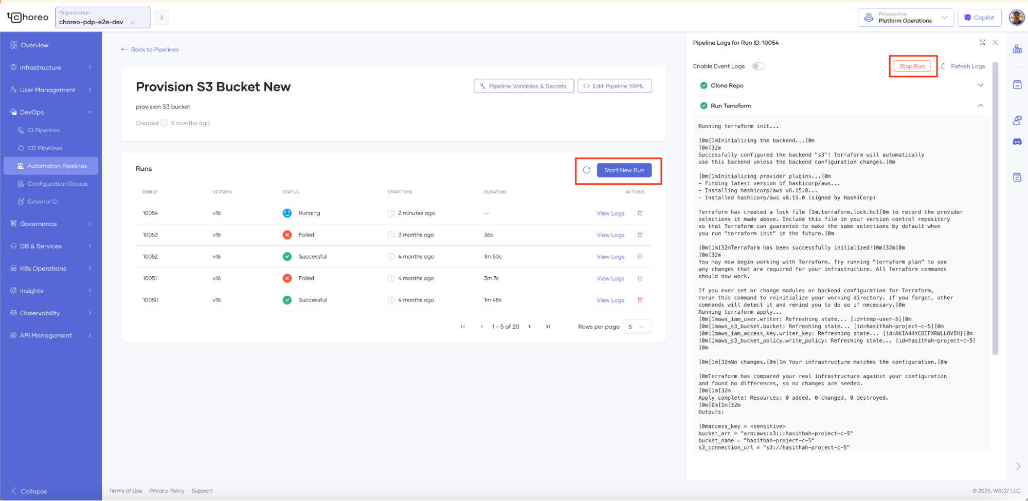Jump to last page of runs

[x=548, y=327]
